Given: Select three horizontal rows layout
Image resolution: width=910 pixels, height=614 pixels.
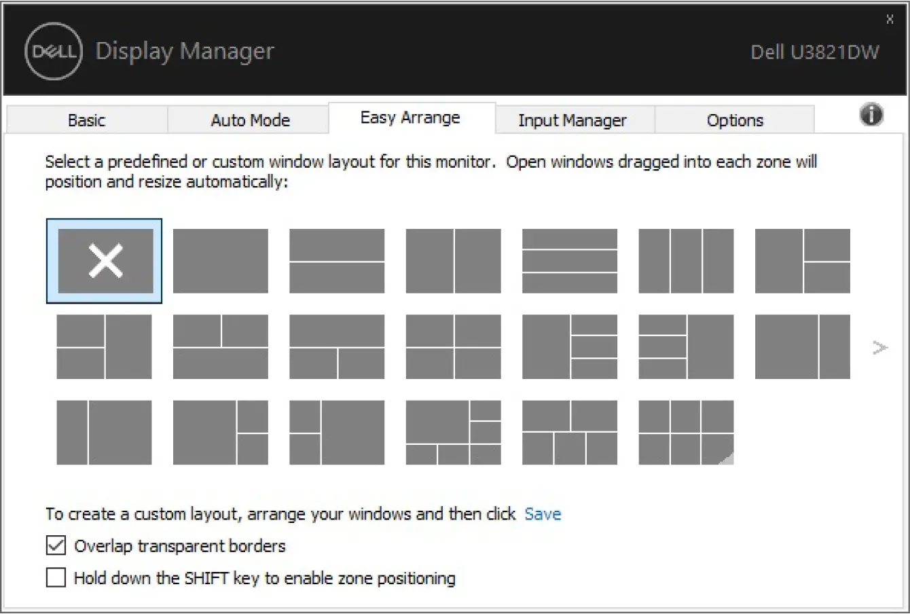Looking at the screenshot, I should point(569,261).
